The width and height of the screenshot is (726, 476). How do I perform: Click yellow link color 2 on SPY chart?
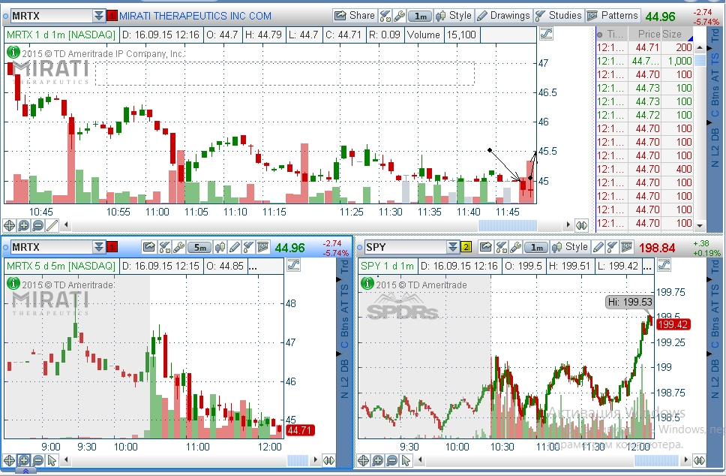tap(466, 247)
